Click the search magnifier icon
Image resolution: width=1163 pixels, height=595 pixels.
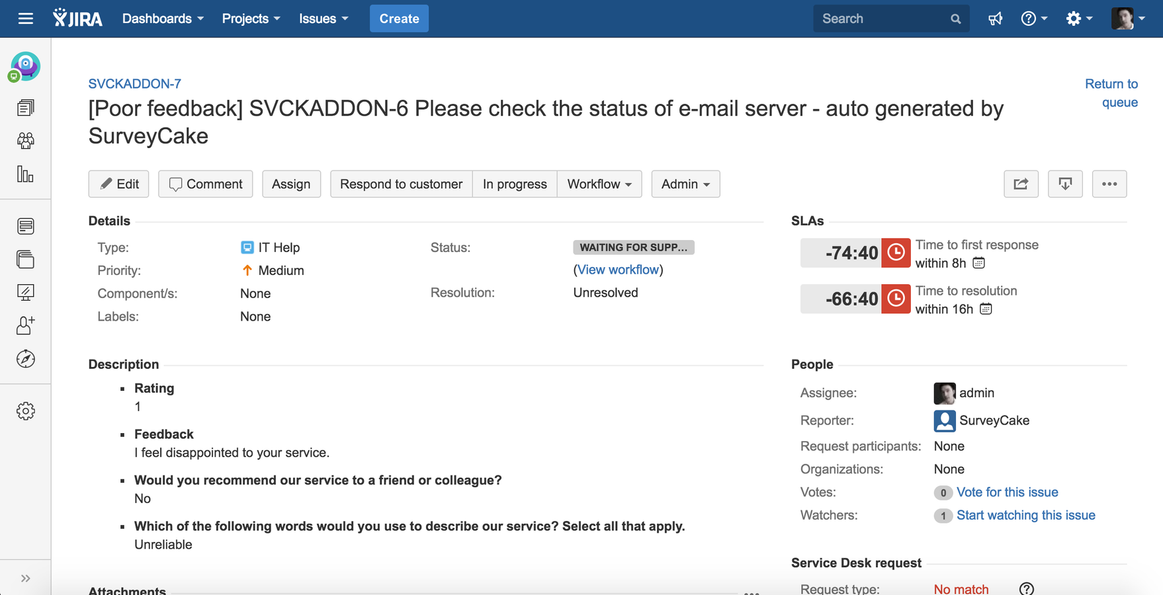click(x=955, y=19)
